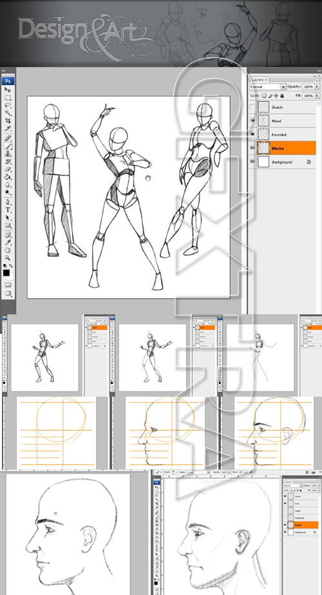Select the Rectangular Marquee tool in the large toolbar
Screen dimensions: 322x595
(x=8, y=97)
